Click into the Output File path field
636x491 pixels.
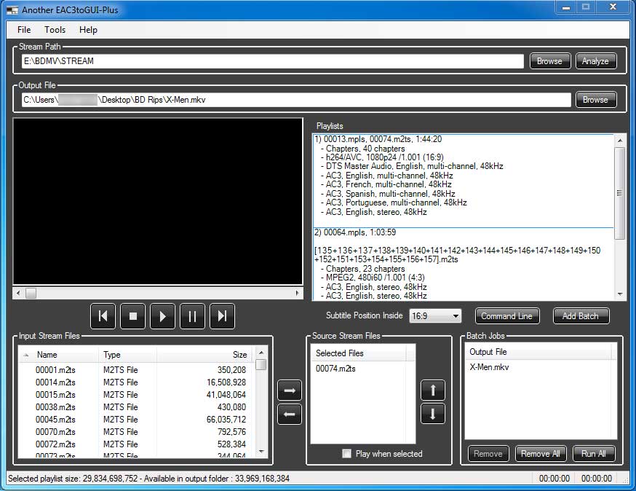pos(296,100)
